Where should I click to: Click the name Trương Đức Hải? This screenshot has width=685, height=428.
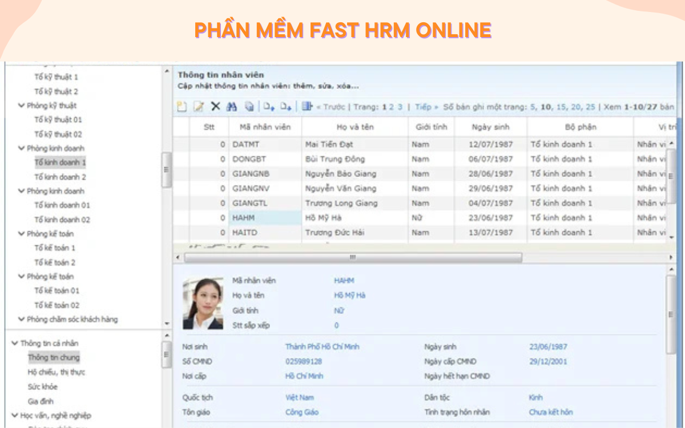point(333,232)
